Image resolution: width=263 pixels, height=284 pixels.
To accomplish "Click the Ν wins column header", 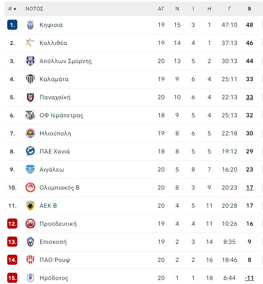I will click(x=177, y=9).
